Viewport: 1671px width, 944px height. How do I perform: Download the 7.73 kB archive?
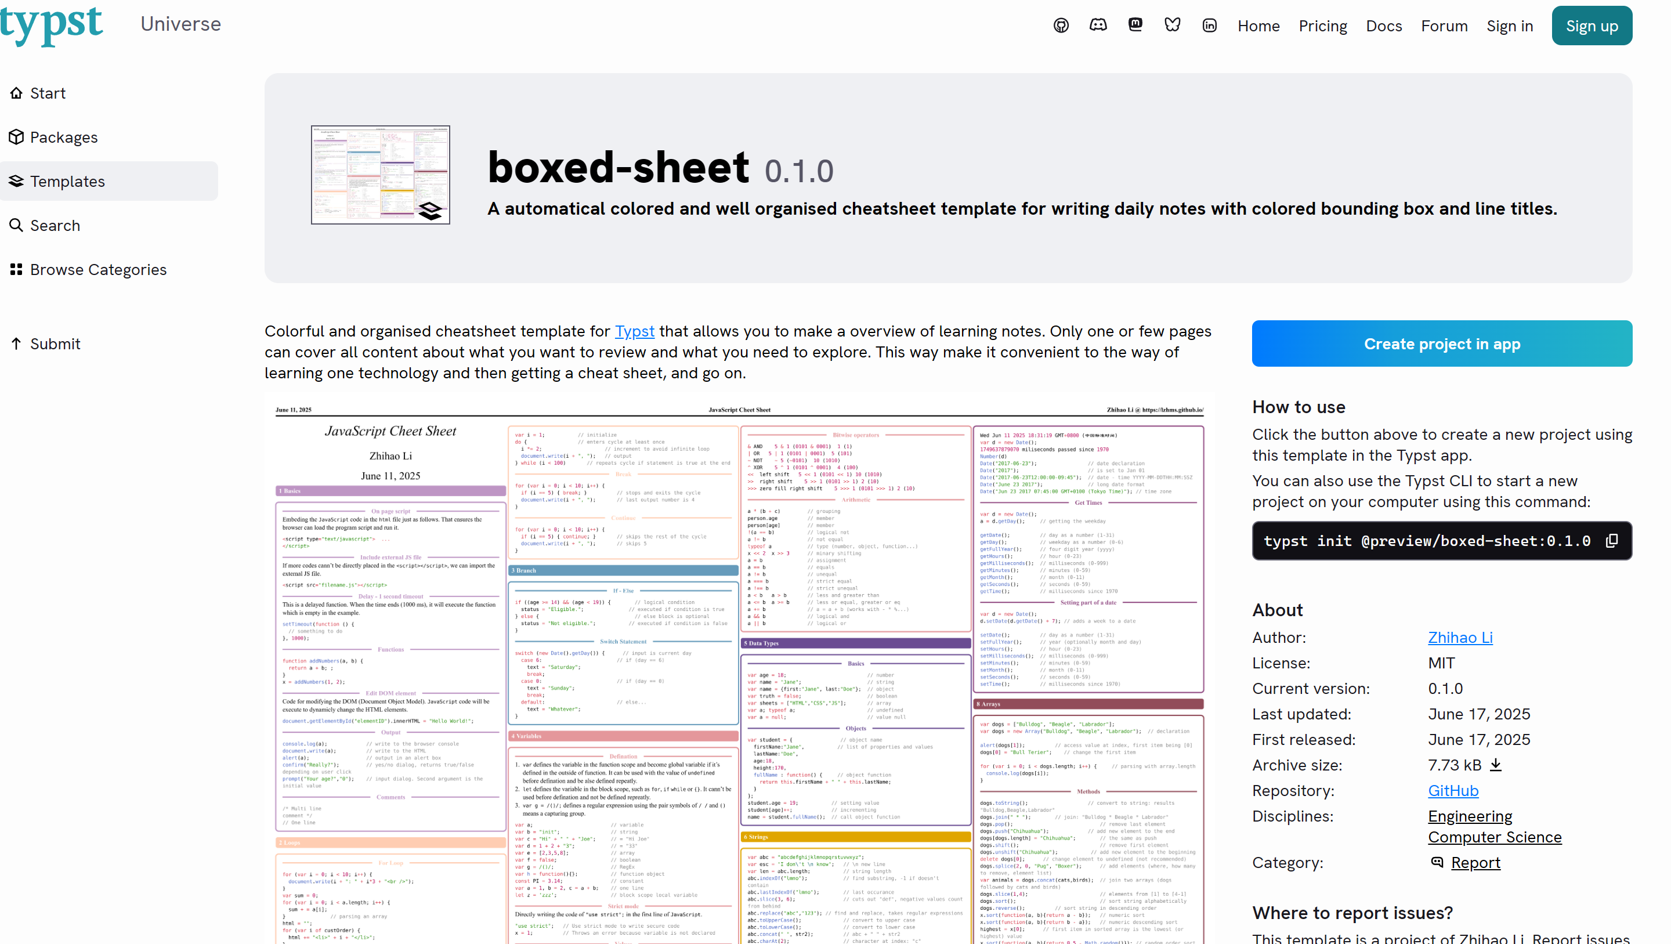click(1495, 765)
